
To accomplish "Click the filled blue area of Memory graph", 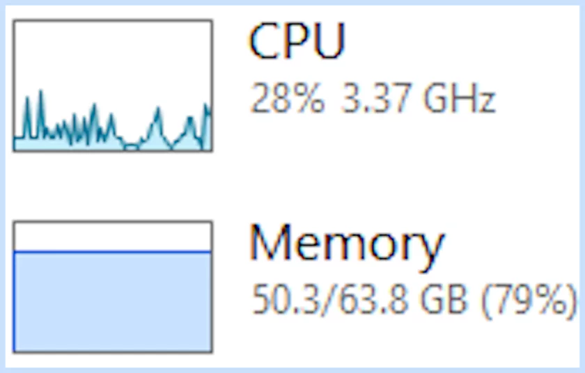I will 113,303.
